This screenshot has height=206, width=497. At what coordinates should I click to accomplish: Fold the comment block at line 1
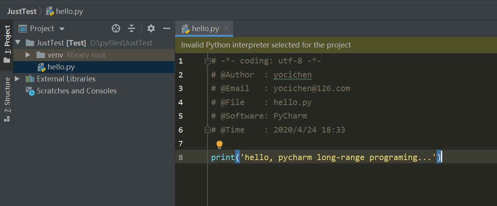tap(207, 61)
